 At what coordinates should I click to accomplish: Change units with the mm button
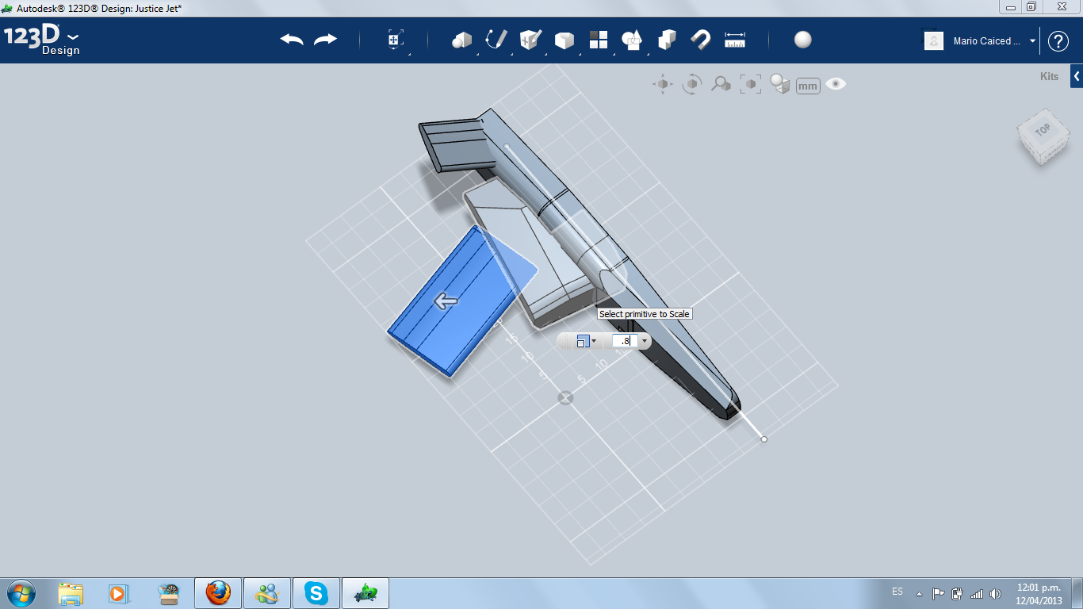[x=808, y=86]
